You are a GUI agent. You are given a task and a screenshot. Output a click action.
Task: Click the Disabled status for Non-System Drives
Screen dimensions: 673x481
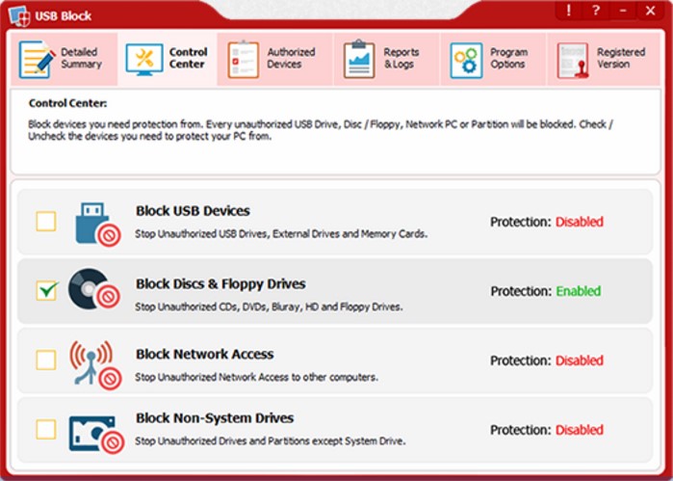(580, 429)
